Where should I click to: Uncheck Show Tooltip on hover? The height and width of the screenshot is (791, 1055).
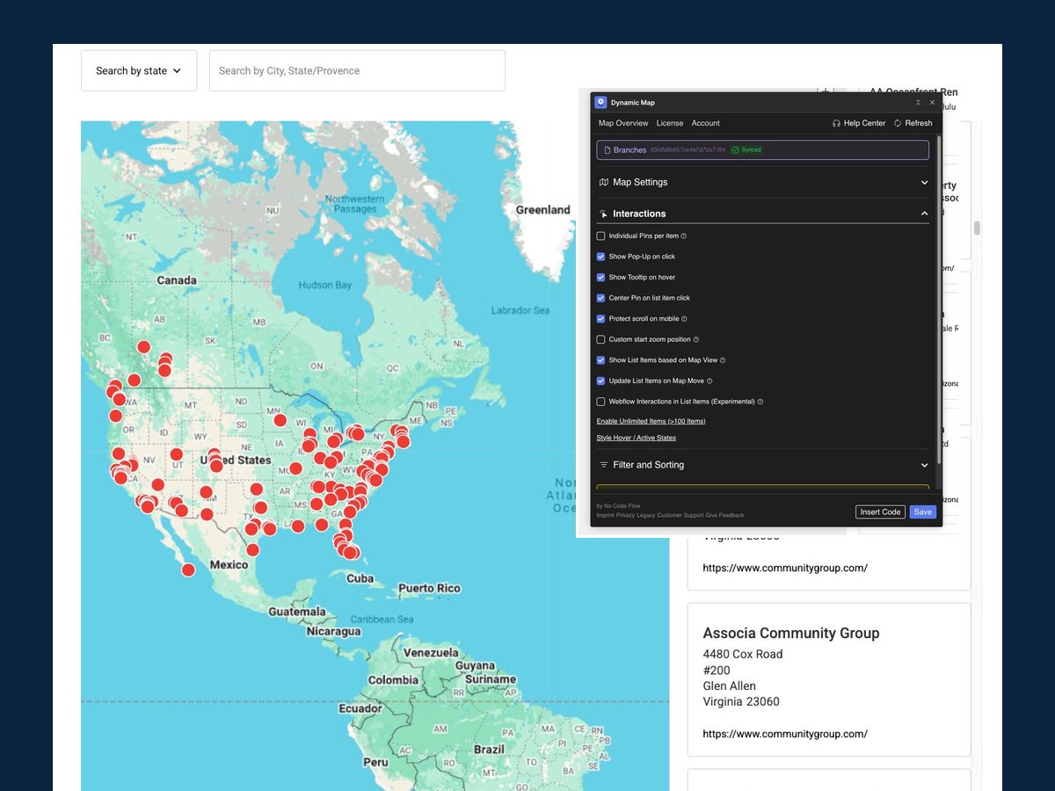[601, 278]
